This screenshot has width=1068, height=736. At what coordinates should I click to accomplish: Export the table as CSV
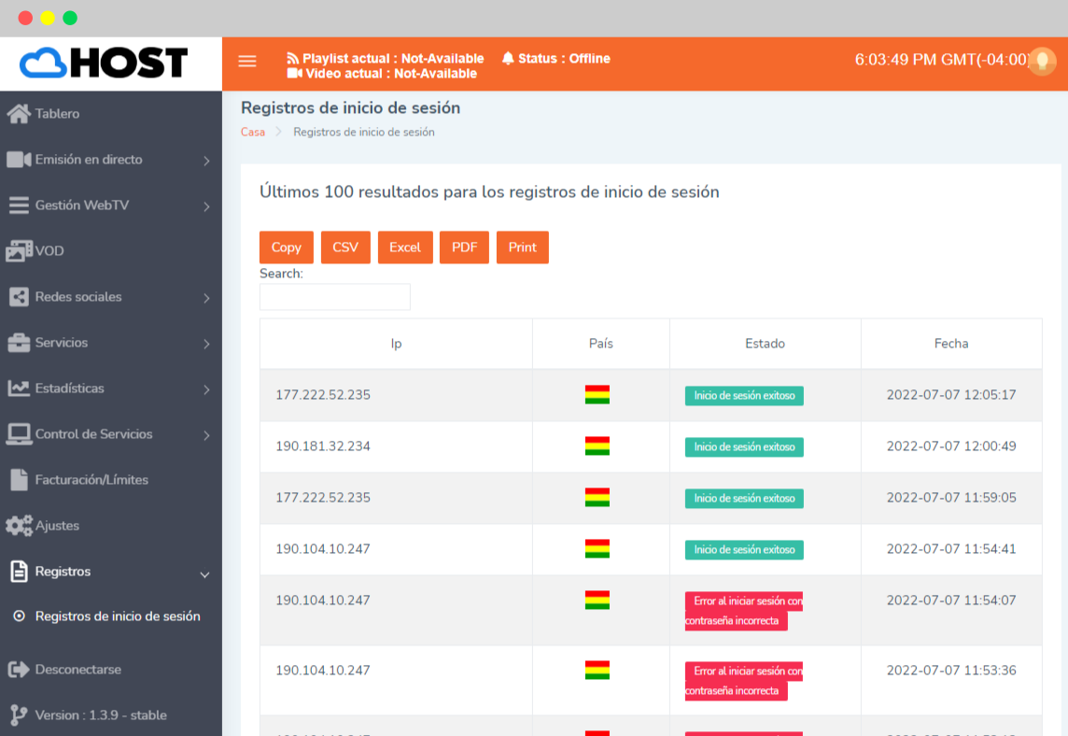345,248
